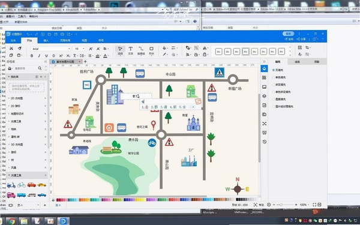Open the history clock panel icon

pos(264,142)
